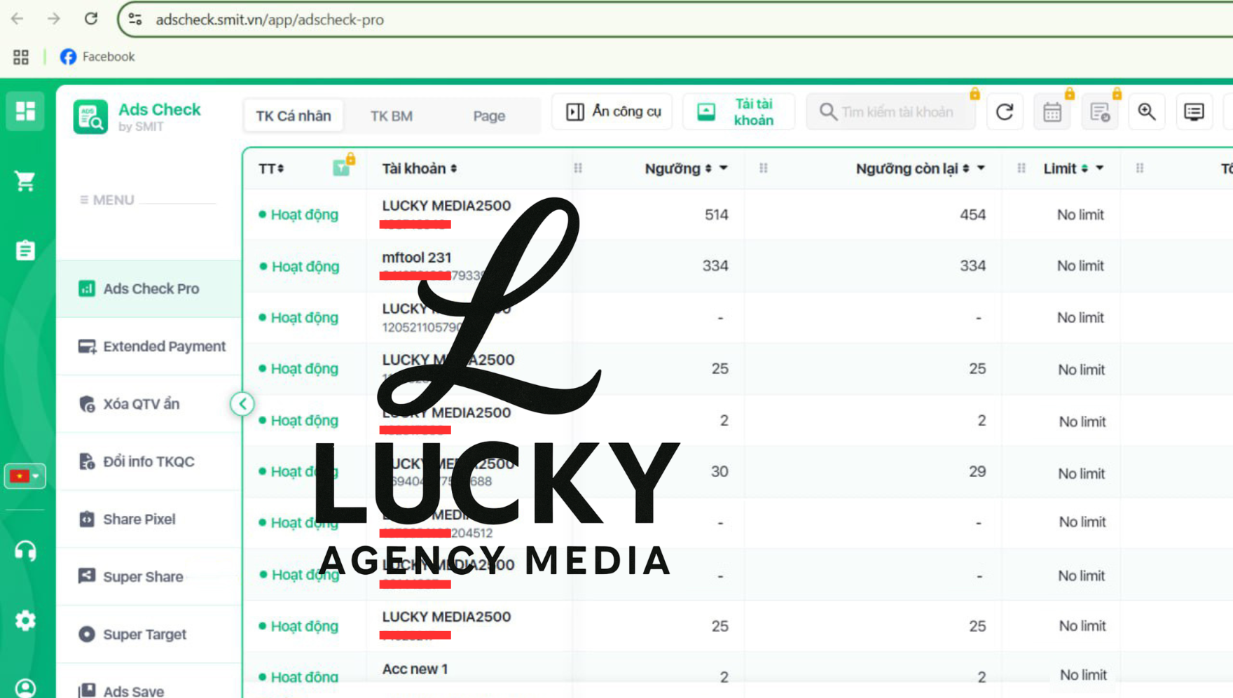Open the clipboard icon in the left rail
1233x698 pixels.
point(25,250)
